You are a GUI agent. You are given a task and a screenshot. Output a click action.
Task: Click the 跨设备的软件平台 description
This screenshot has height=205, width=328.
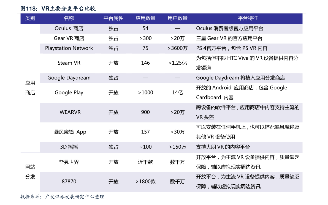click(248, 112)
